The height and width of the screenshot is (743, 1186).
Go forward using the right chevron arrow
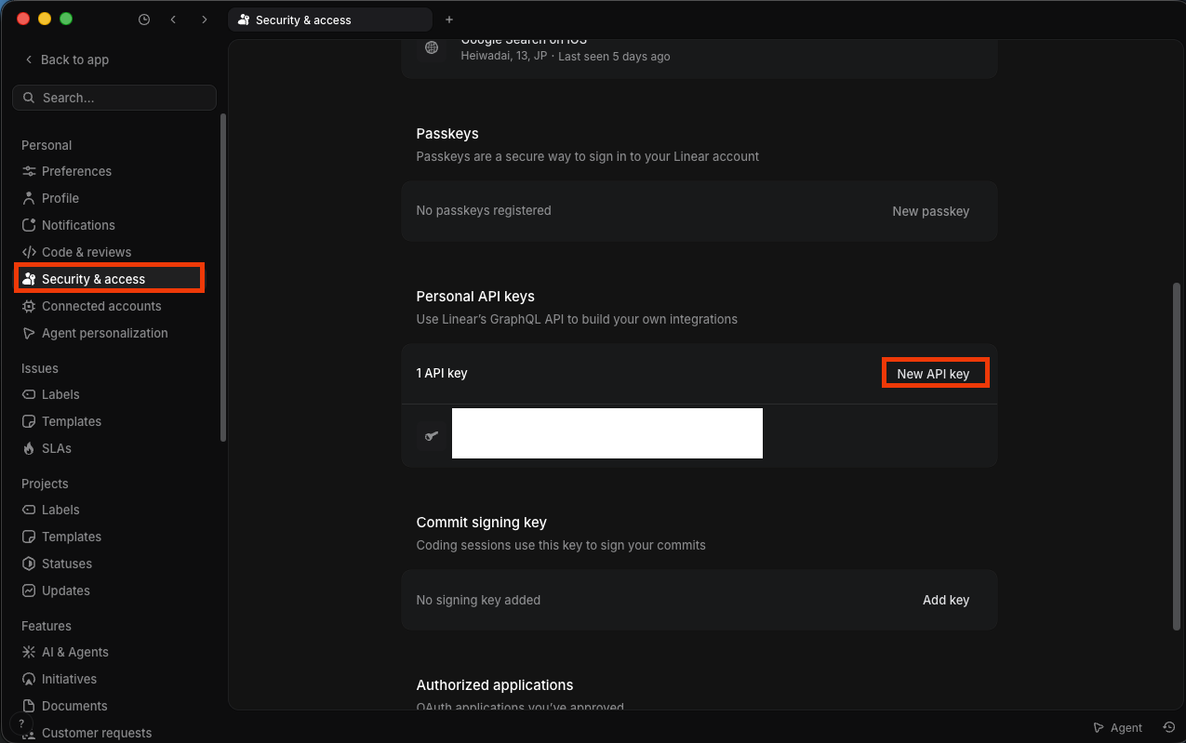point(205,20)
